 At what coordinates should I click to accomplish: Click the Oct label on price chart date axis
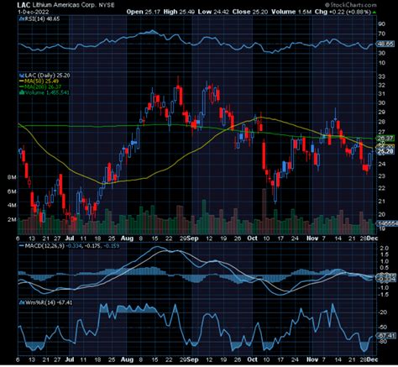click(252, 239)
